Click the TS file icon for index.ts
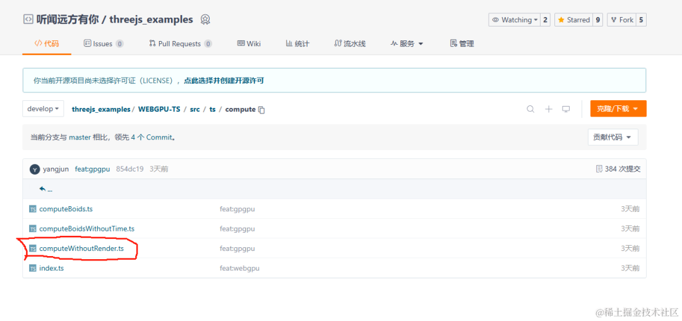The height and width of the screenshot is (321, 682). [33, 269]
